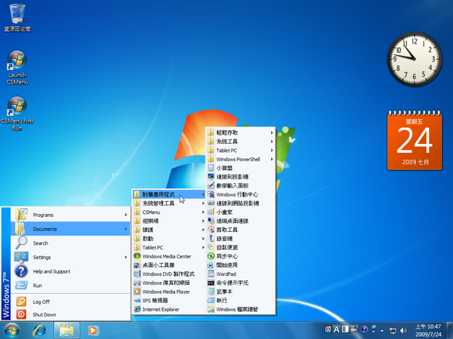Click the highlighted 附屬應用程式 accessories folder

[168, 194]
